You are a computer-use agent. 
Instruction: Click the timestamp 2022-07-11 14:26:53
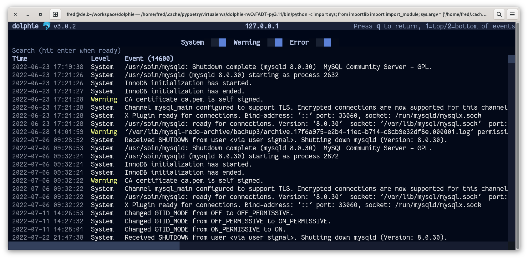click(48, 213)
